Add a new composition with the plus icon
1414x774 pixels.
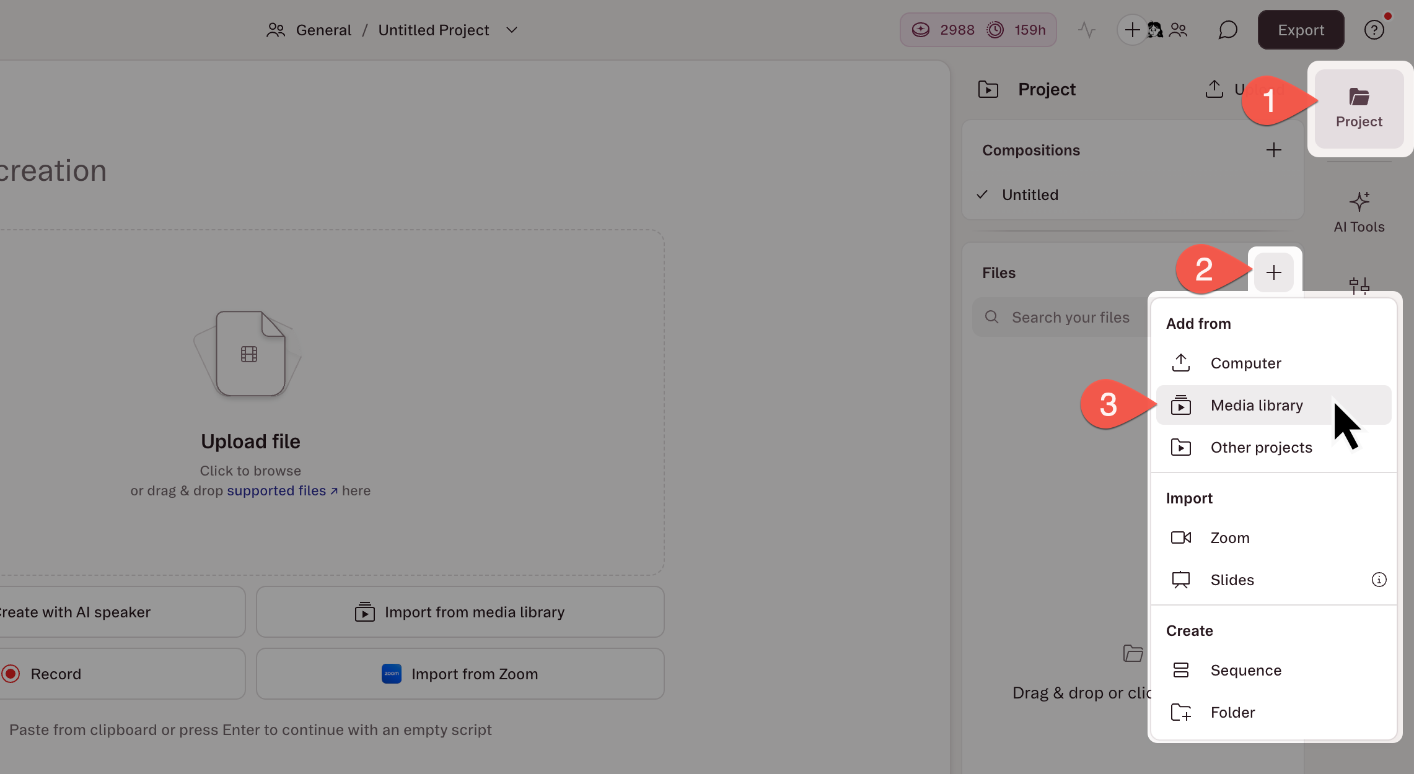pos(1273,150)
